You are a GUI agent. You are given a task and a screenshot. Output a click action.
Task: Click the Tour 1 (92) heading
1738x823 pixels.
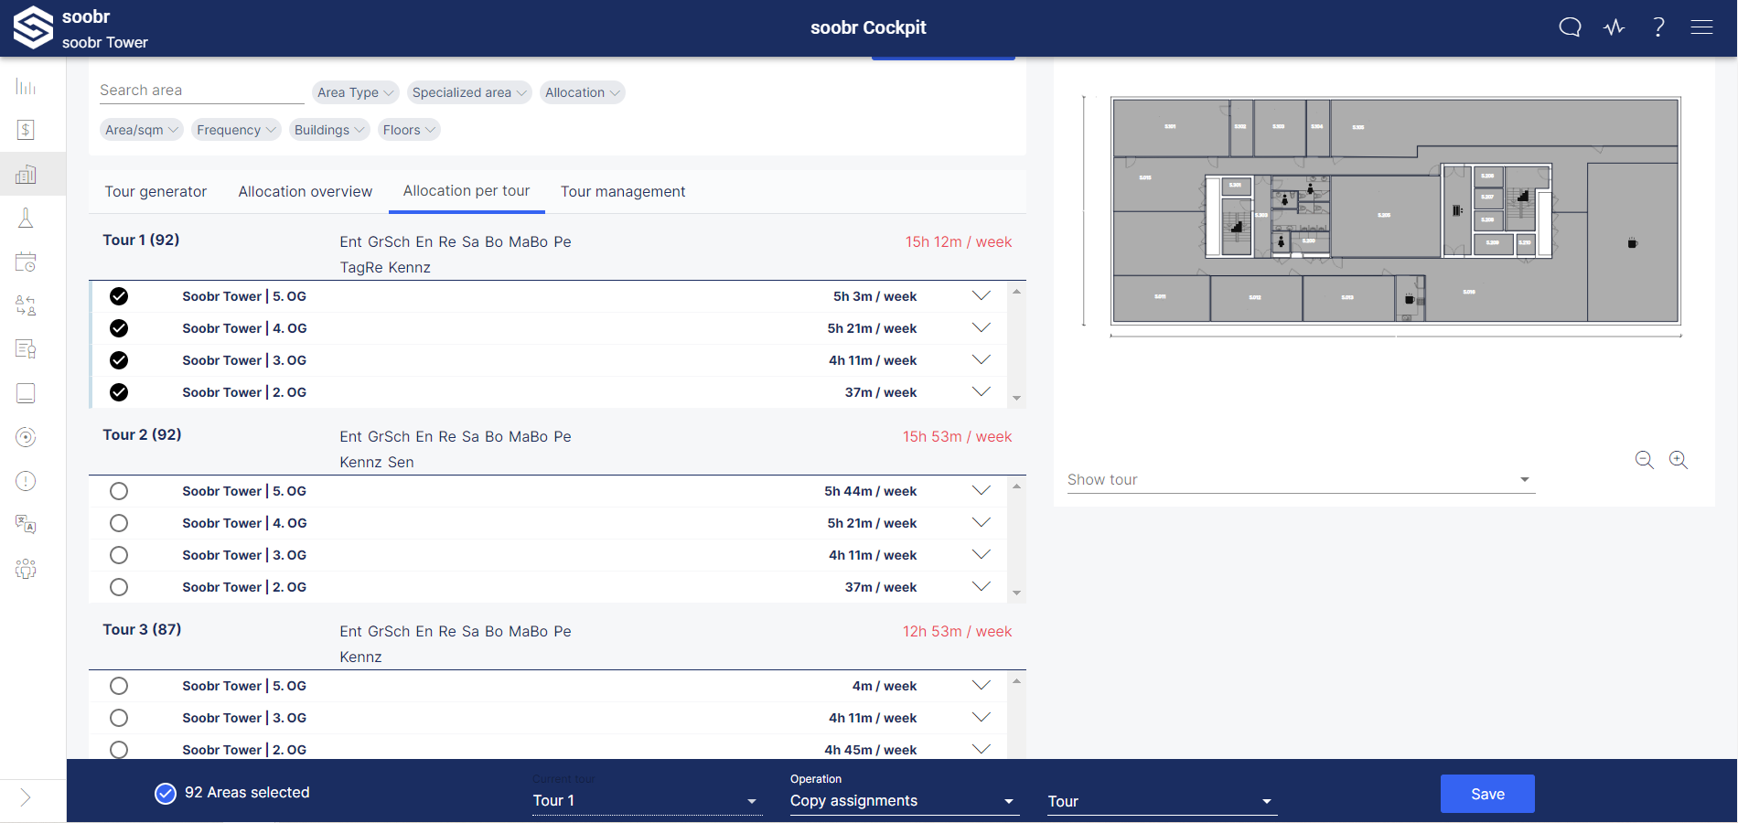click(141, 240)
